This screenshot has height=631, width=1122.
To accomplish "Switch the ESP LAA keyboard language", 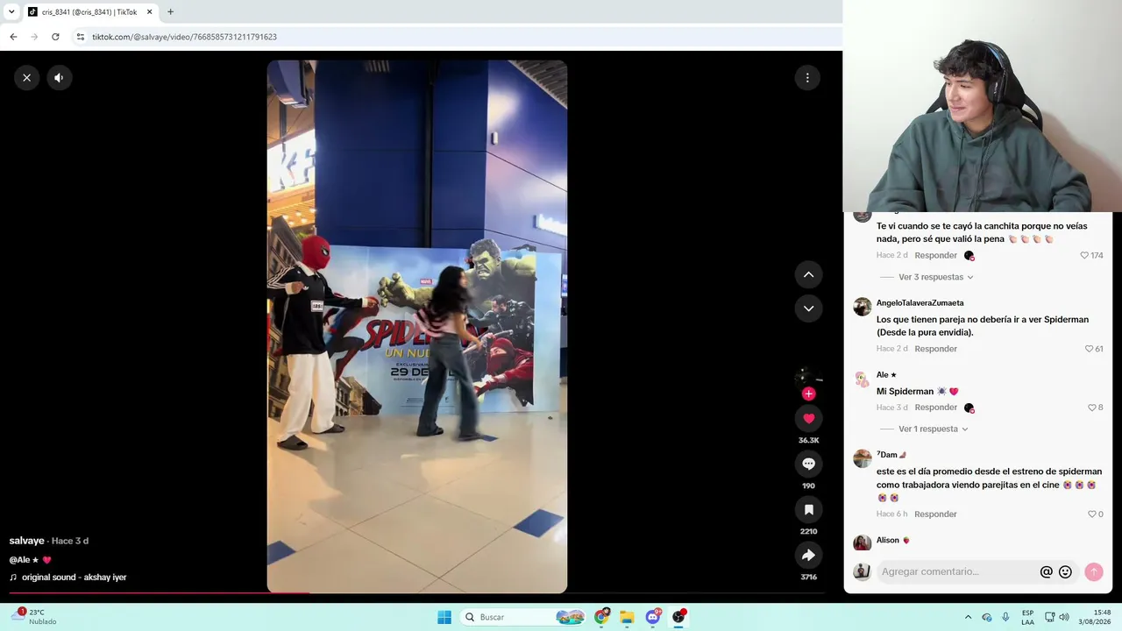I will 1027,617.
